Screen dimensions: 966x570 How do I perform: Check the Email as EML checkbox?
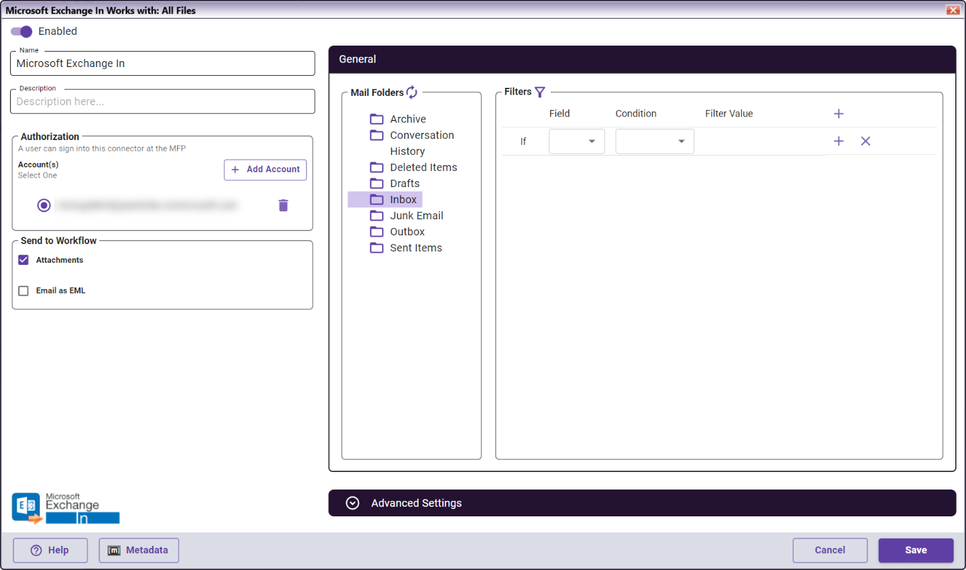(23, 291)
